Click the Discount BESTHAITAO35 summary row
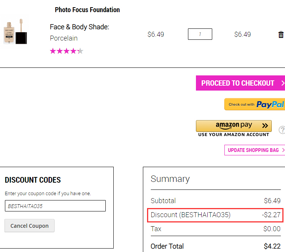 (x=215, y=215)
